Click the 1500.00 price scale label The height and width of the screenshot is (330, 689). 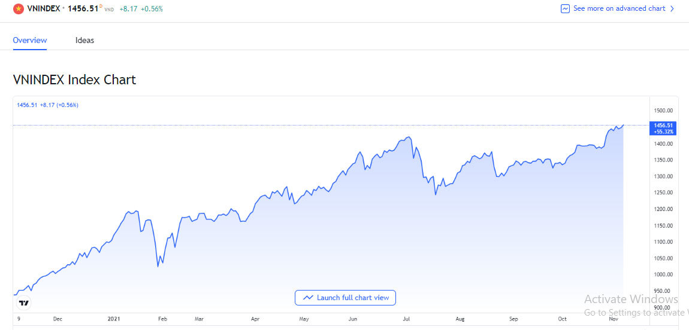click(x=664, y=111)
